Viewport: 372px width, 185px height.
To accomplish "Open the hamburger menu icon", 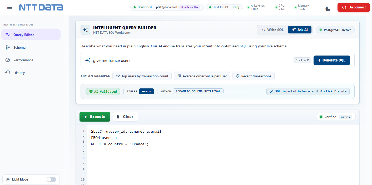I will pyautogui.click(x=10, y=7).
